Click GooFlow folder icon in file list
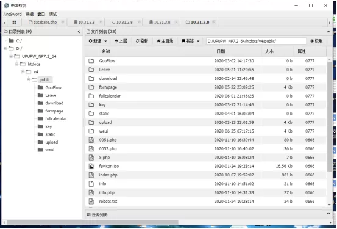This screenshot has width=337, height=229. tap(91, 61)
